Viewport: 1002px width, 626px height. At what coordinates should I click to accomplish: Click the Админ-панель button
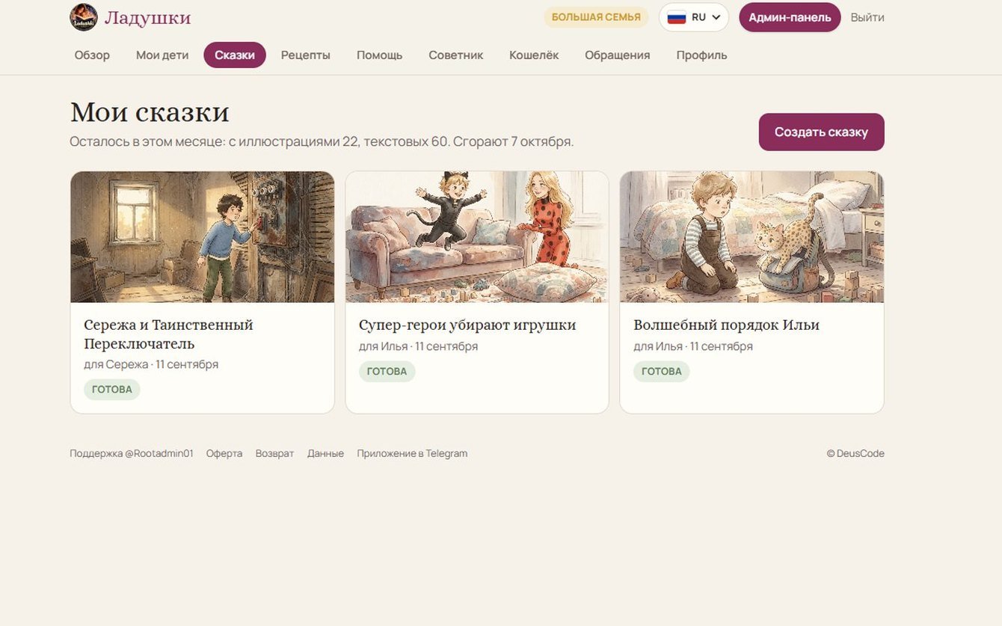(x=790, y=17)
